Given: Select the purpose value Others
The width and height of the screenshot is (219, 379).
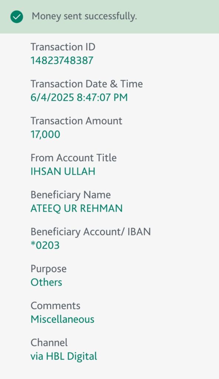Looking at the screenshot, I should [x=46, y=282].
